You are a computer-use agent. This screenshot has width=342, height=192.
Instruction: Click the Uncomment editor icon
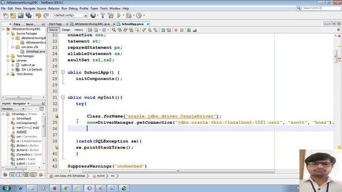195,30
